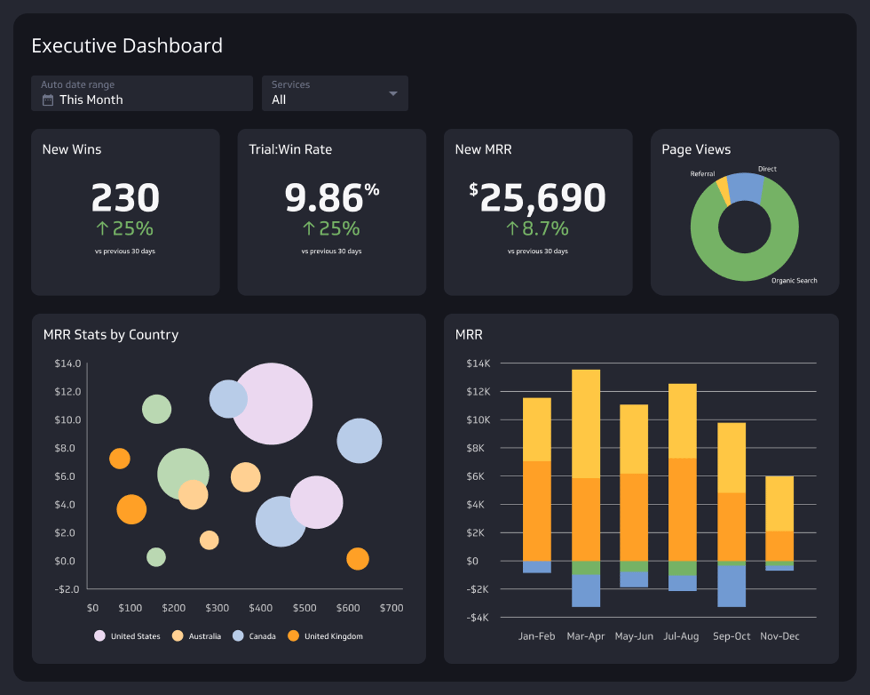
Task: Click the up arrow under Trial:Win Rate
Action: [308, 227]
